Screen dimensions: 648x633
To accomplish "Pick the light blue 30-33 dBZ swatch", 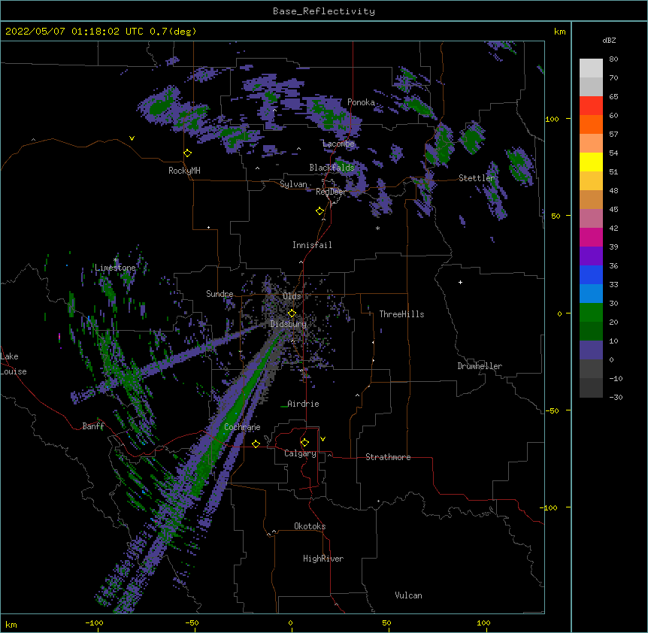I will [x=591, y=294].
